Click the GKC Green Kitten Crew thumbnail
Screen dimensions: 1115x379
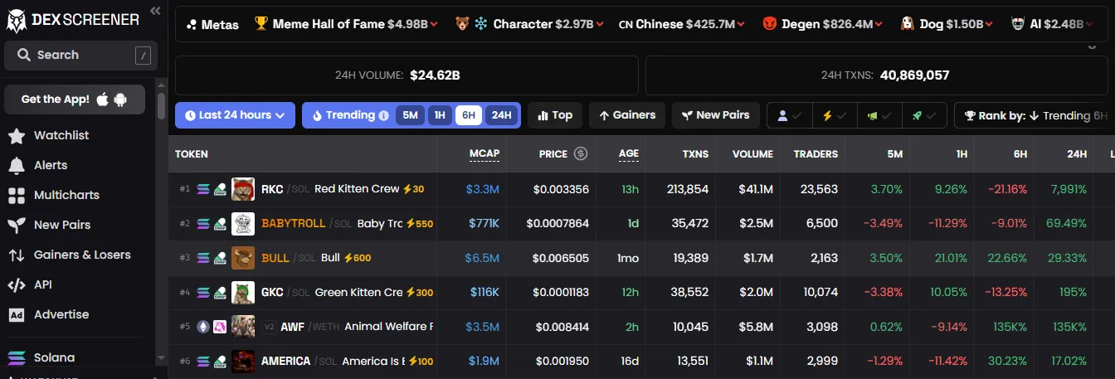point(242,293)
